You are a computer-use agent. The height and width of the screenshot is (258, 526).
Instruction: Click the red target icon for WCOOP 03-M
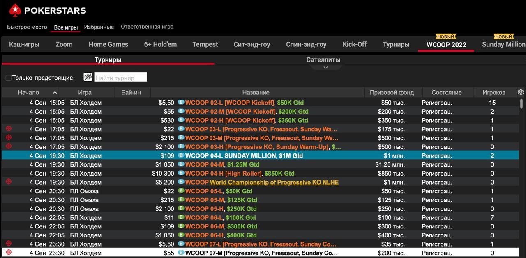9,137
